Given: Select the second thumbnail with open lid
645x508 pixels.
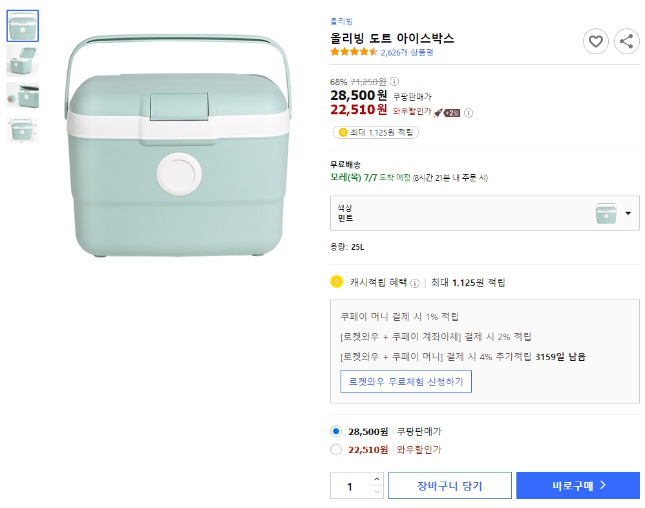Looking at the screenshot, I should [23, 61].
